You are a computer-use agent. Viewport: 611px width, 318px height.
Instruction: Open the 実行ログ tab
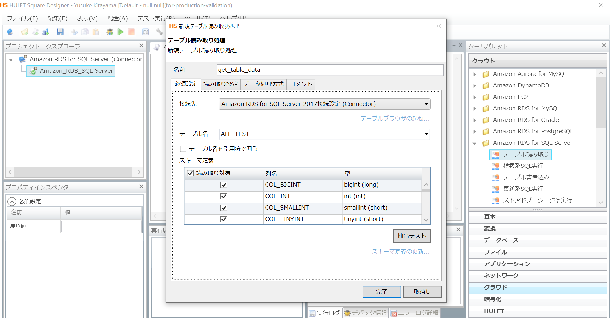coord(325,313)
